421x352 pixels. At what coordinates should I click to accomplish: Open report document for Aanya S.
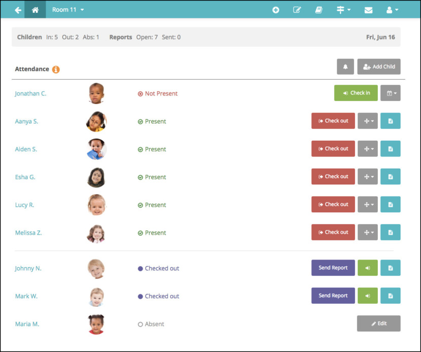tap(391, 121)
